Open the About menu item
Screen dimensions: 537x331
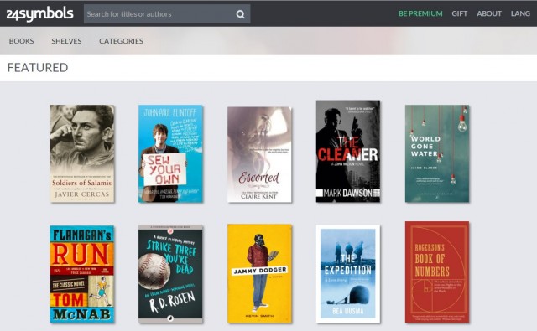[x=489, y=13]
